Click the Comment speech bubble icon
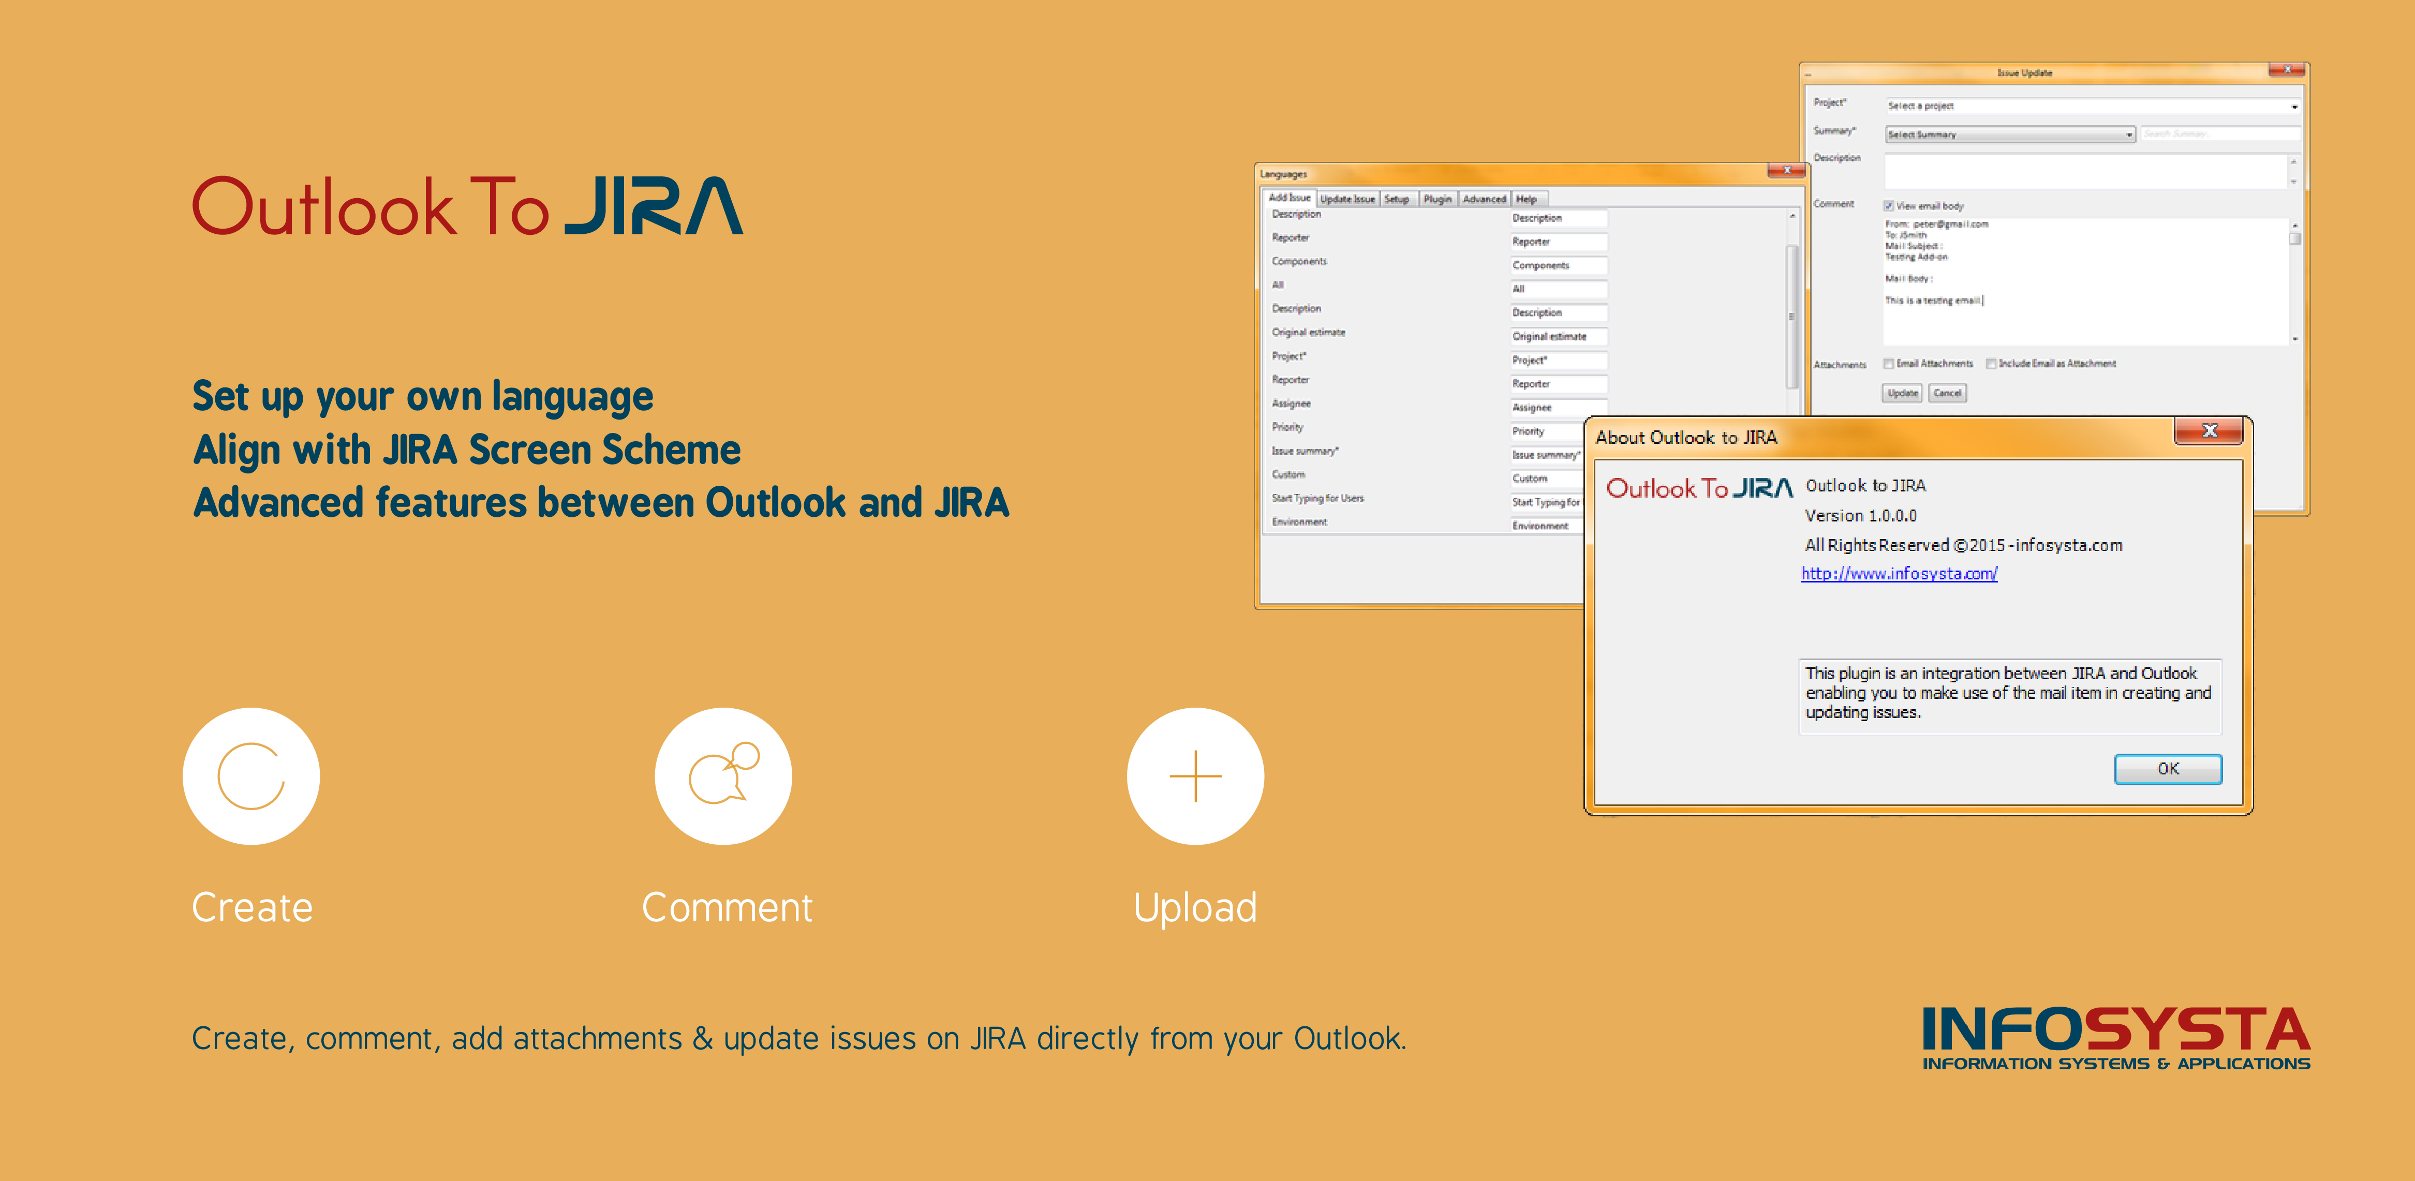Viewport: 2415px width, 1181px height. [723, 776]
